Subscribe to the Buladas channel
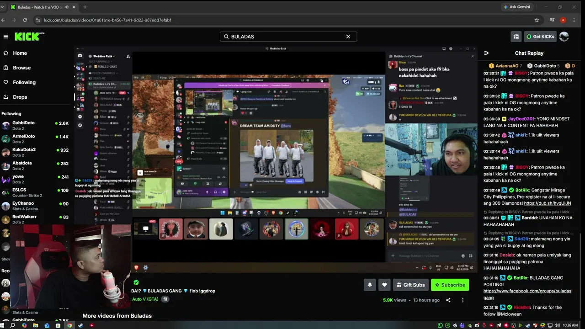 coord(450,285)
